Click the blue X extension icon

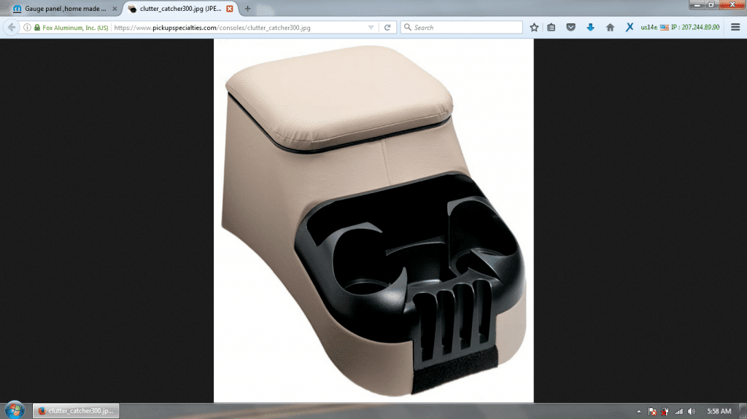629,27
